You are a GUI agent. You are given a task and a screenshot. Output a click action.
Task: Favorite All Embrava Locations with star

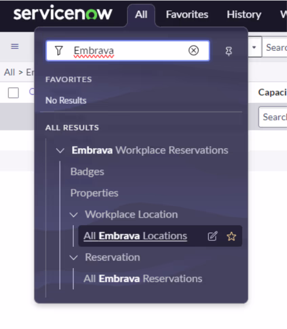pyautogui.click(x=231, y=236)
